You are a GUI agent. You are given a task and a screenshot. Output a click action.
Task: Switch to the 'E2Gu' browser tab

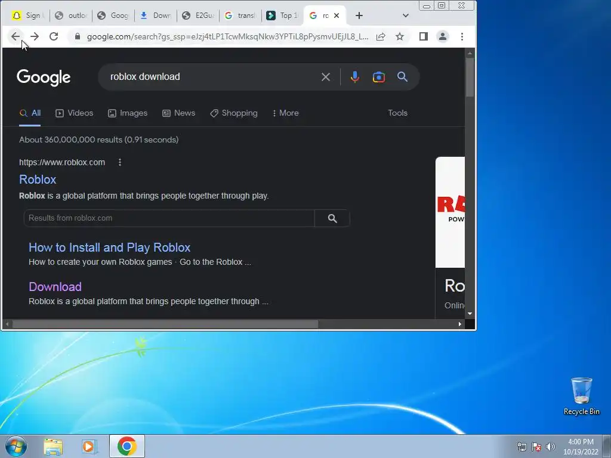pos(198,16)
